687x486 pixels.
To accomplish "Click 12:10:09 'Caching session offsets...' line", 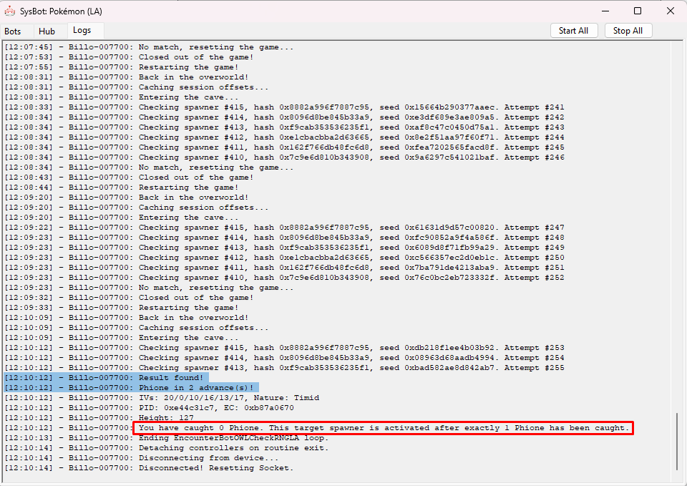I will click(x=137, y=328).
